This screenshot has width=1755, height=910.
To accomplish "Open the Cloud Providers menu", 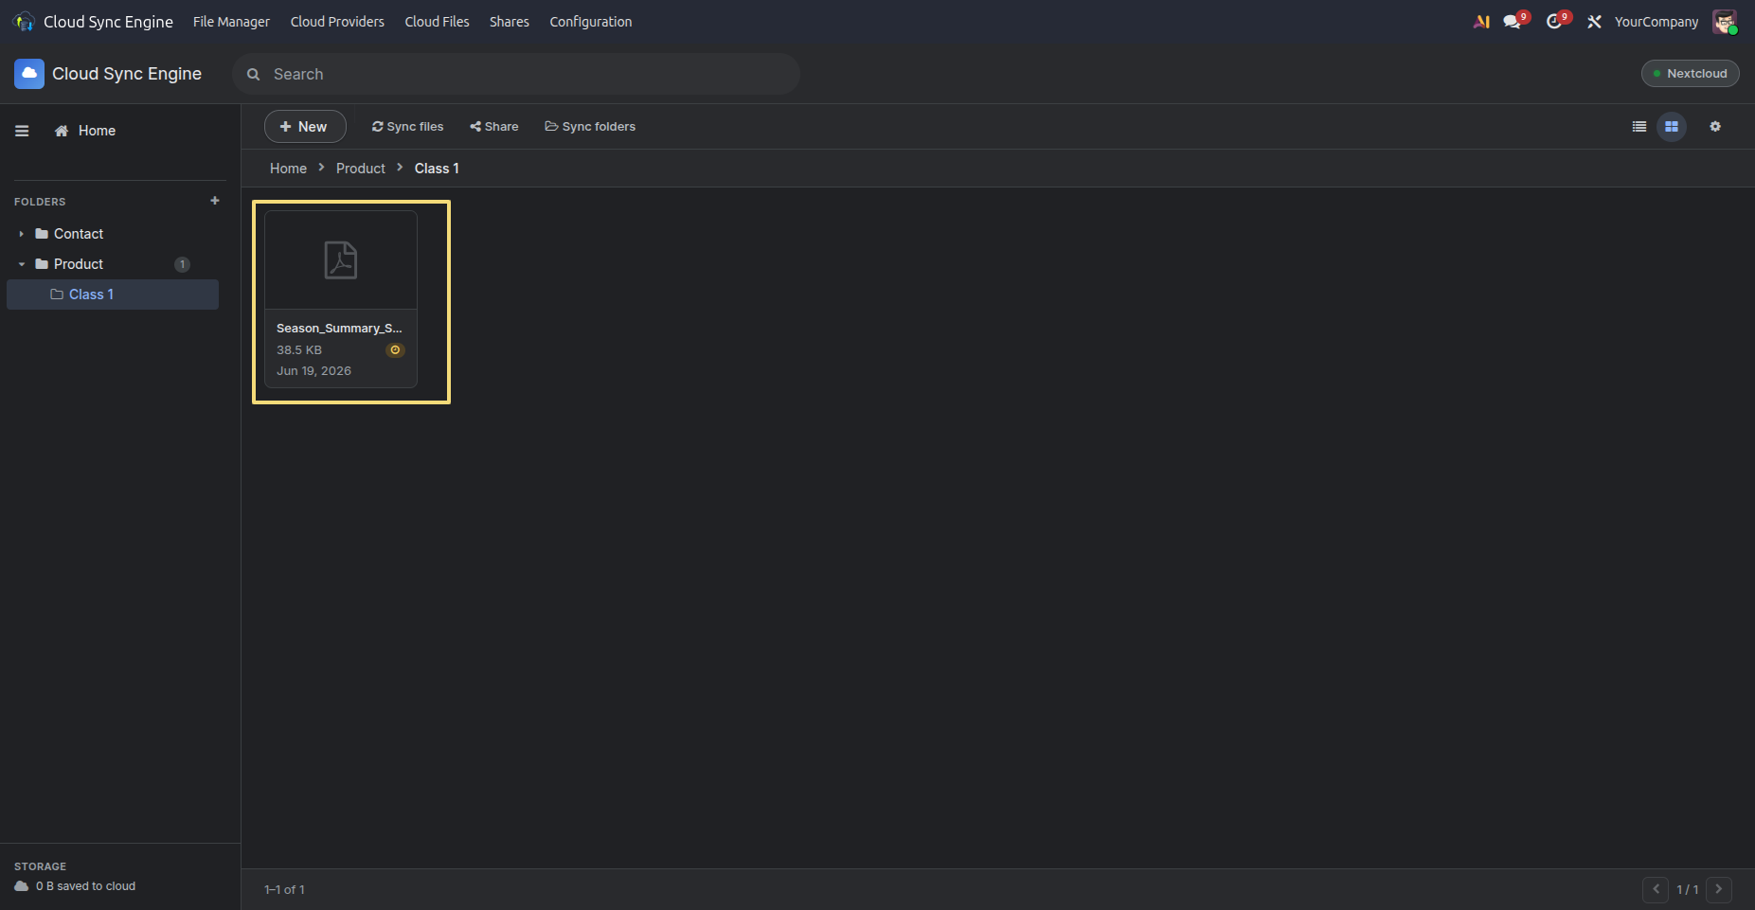I will pyautogui.click(x=337, y=22).
